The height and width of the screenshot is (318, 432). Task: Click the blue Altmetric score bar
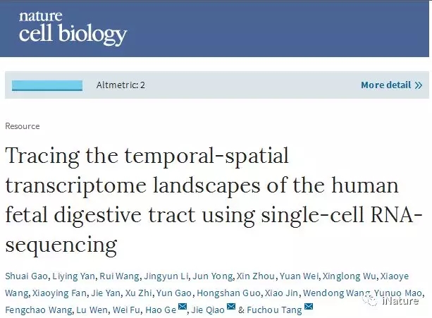47,85
